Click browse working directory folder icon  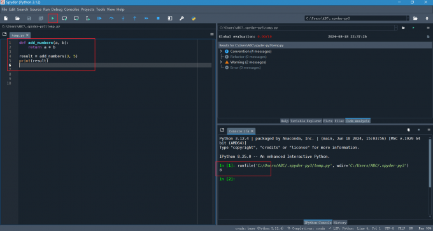(x=415, y=18)
